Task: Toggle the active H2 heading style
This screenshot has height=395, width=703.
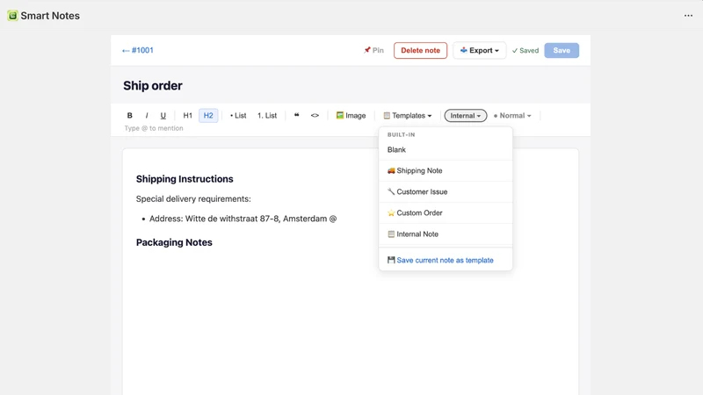Action: 208,116
